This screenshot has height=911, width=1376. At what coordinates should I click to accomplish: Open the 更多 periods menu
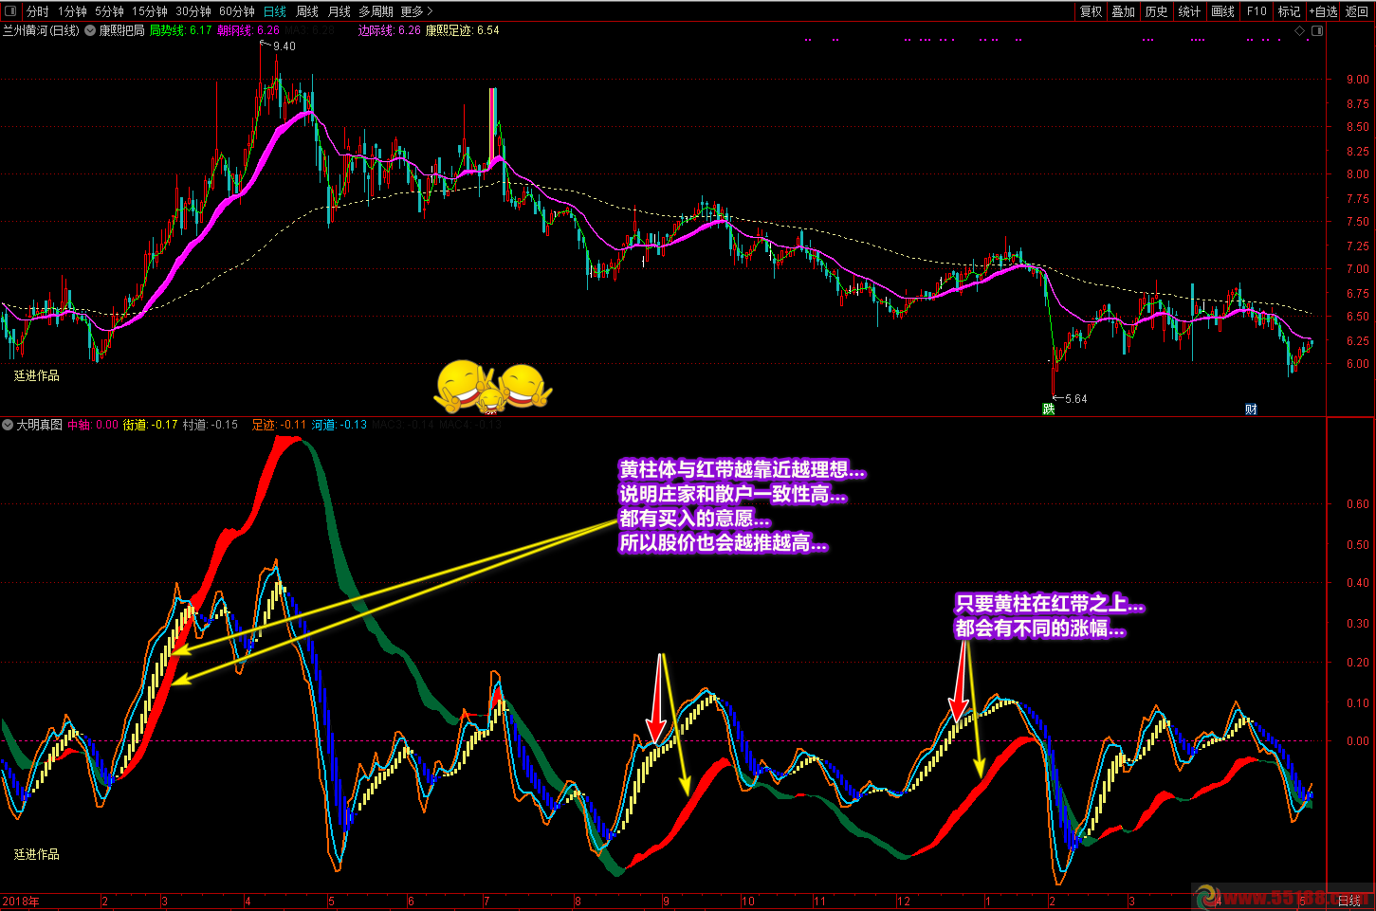[x=416, y=11]
